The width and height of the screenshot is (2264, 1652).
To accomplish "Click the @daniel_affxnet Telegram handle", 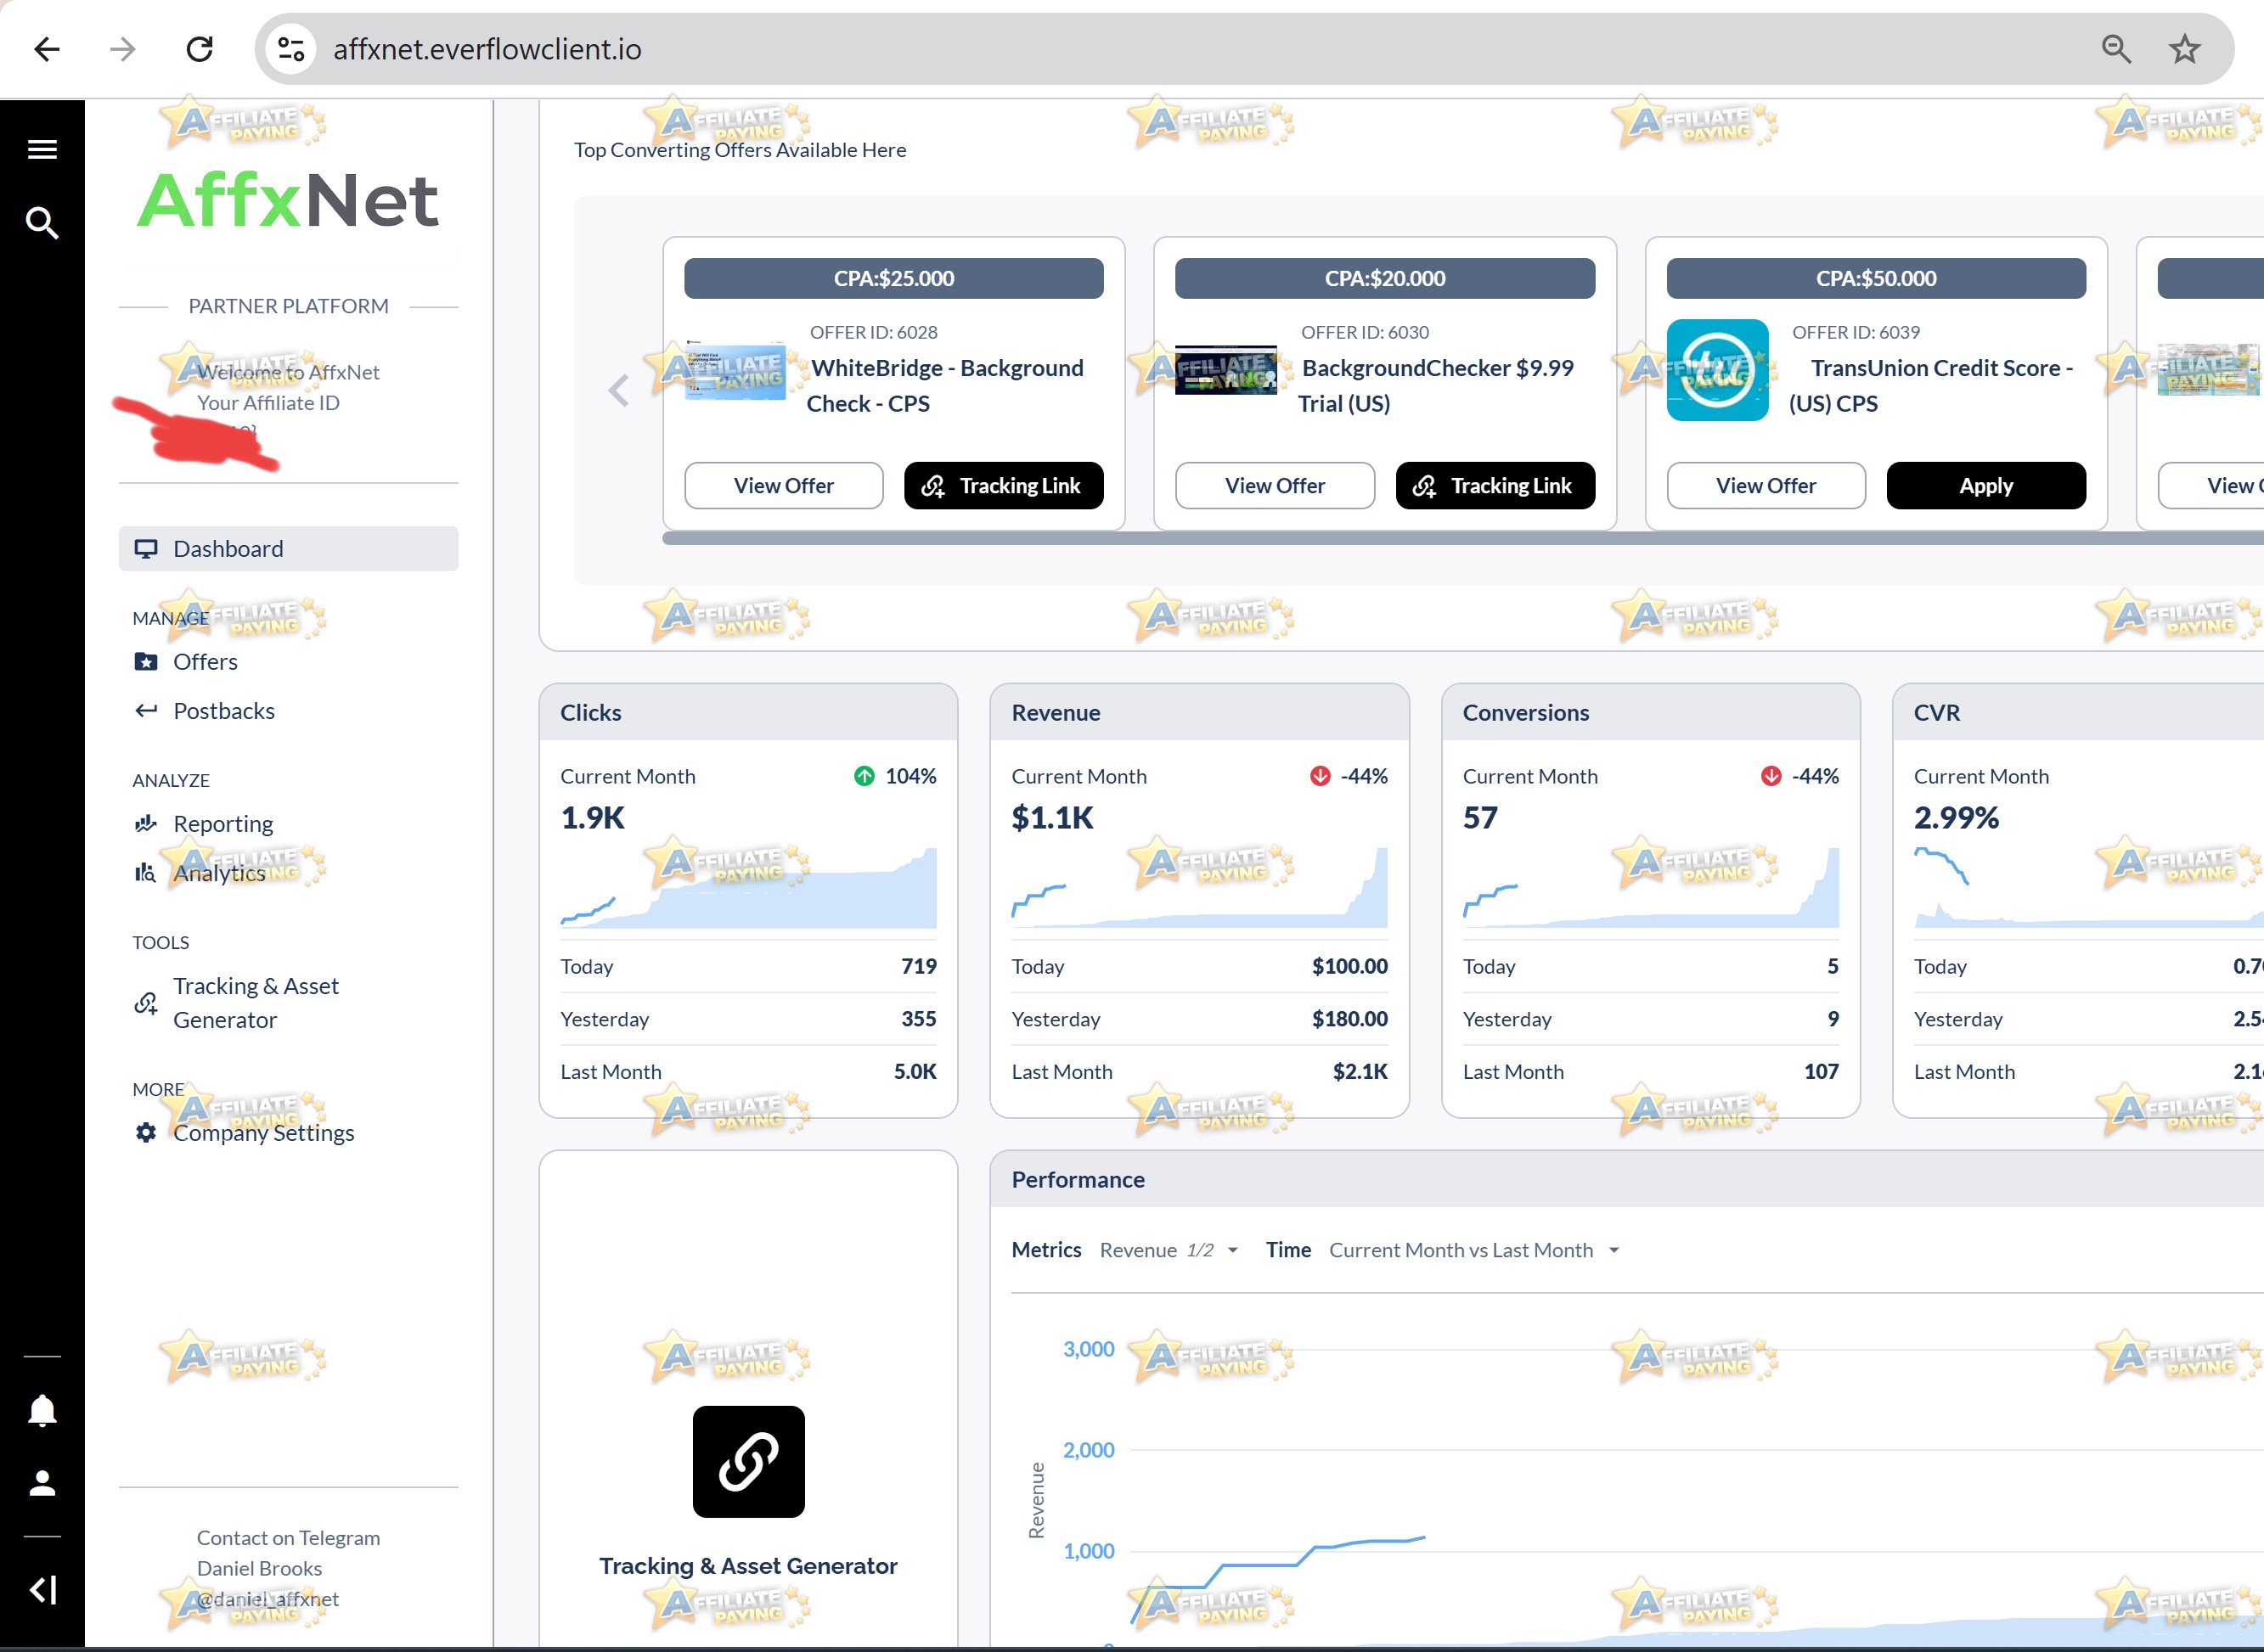I will [268, 1599].
